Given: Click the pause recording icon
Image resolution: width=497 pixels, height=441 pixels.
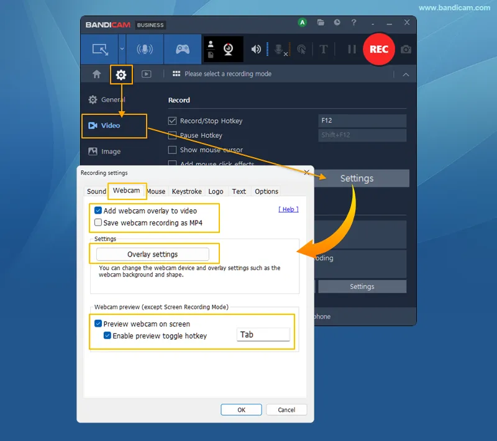Looking at the screenshot, I should [352, 50].
